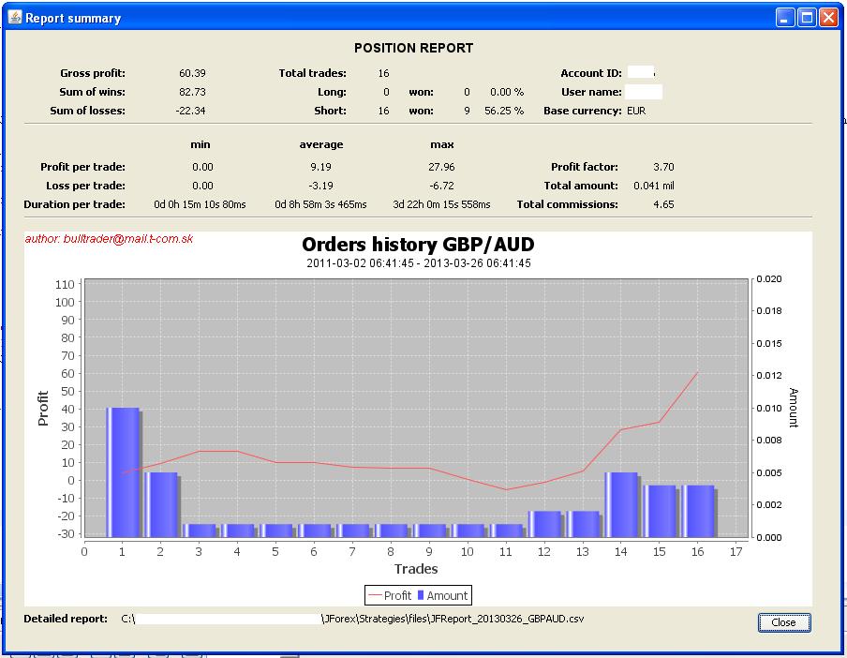Click the Base currency value EUR
Image resolution: width=847 pixels, height=658 pixels.
tap(636, 111)
